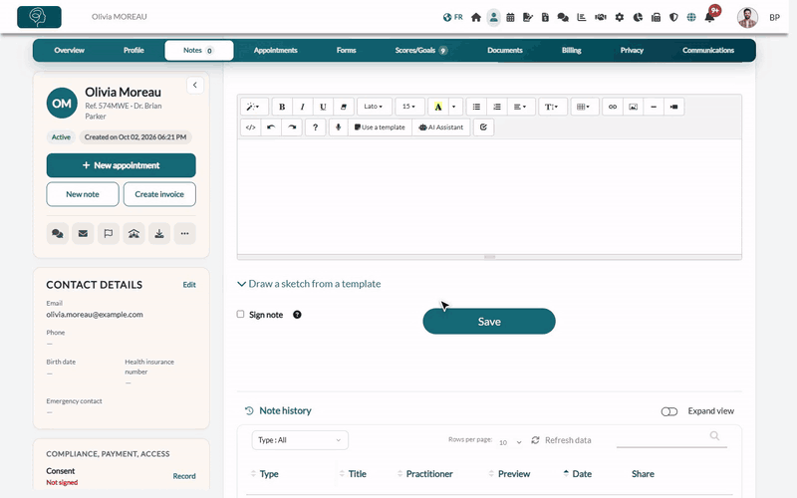
Task: Open the invoice document icon in top bar
Action: [x=545, y=17]
